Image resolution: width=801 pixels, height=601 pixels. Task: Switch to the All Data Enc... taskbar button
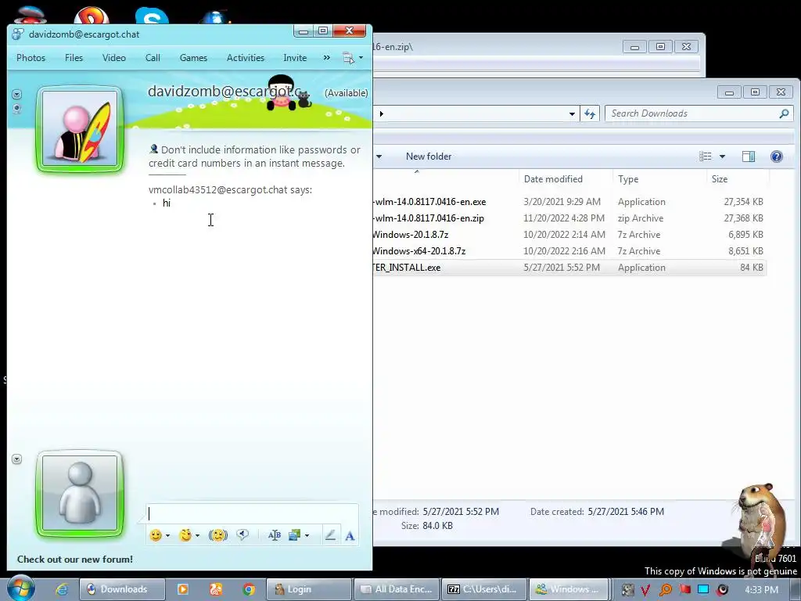[397, 589]
